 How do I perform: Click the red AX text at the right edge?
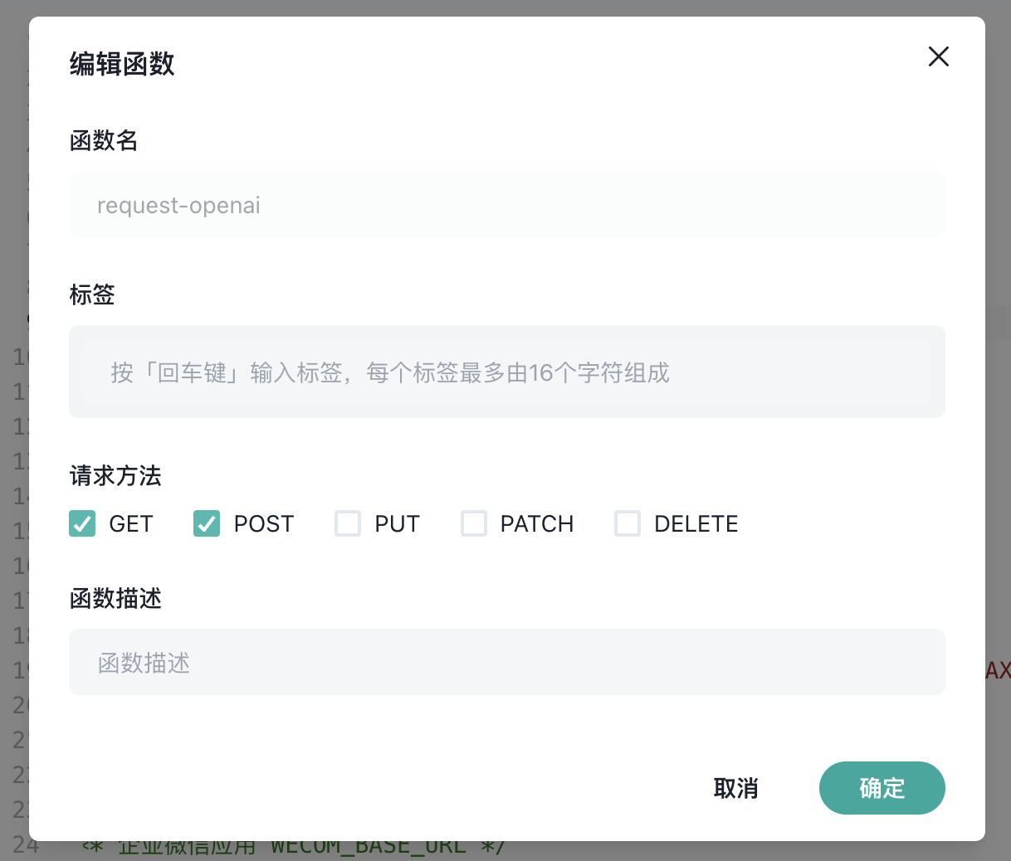point(998,669)
